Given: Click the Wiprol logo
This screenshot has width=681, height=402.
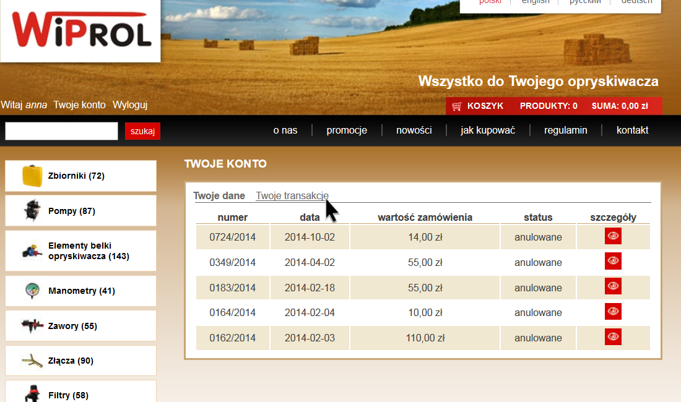Looking at the screenshot, I should pyautogui.click(x=80, y=30).
